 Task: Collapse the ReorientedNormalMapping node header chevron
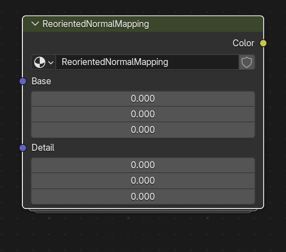coord(35,24)
